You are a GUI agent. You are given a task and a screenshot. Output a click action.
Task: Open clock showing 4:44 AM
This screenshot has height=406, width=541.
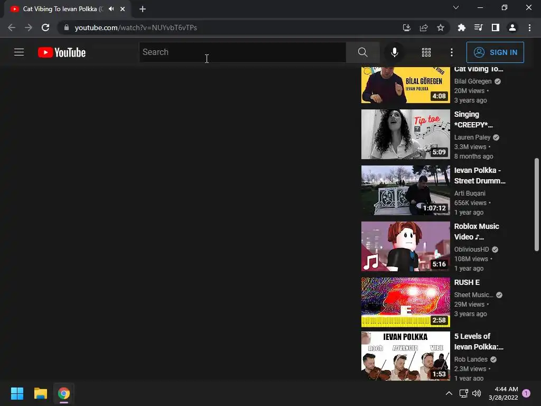pos(503,393)
